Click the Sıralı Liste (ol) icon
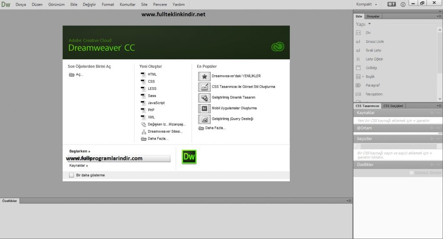The height and width of the screenshot is (239, 443). point(358,50)
